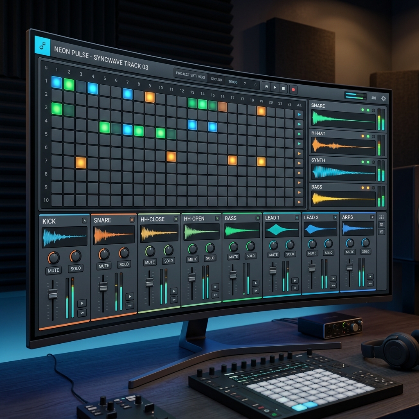Click the note icon on ARPS header
419x419 pixels.
372,217
